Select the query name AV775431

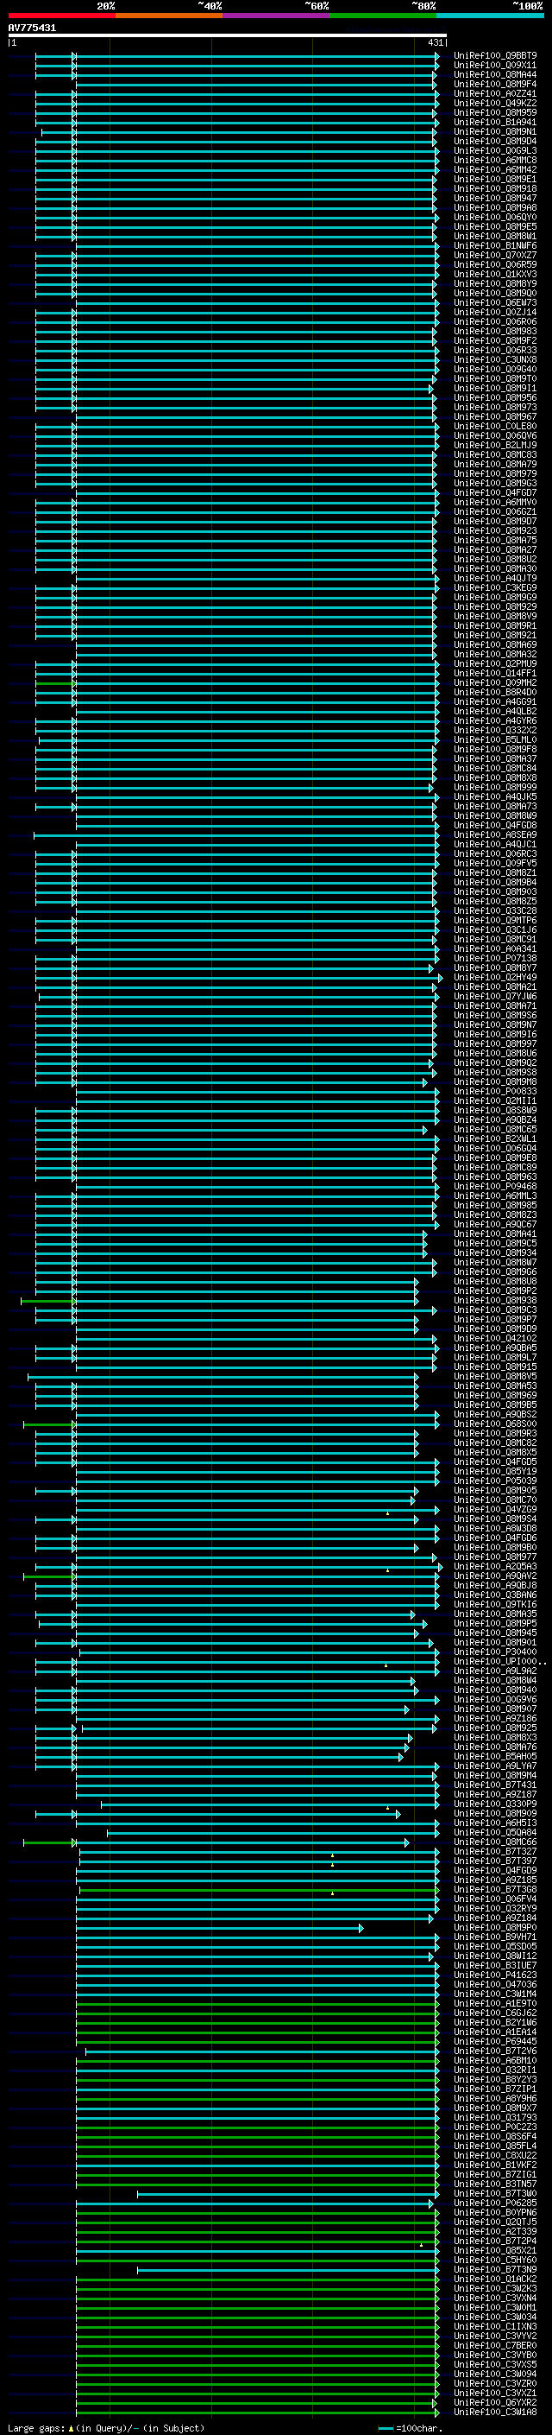pyautogui.click(x=32, y=29)
